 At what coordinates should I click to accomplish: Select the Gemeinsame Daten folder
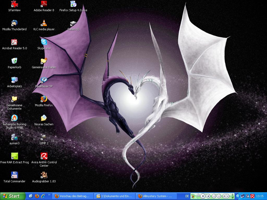tap(44, 64)
